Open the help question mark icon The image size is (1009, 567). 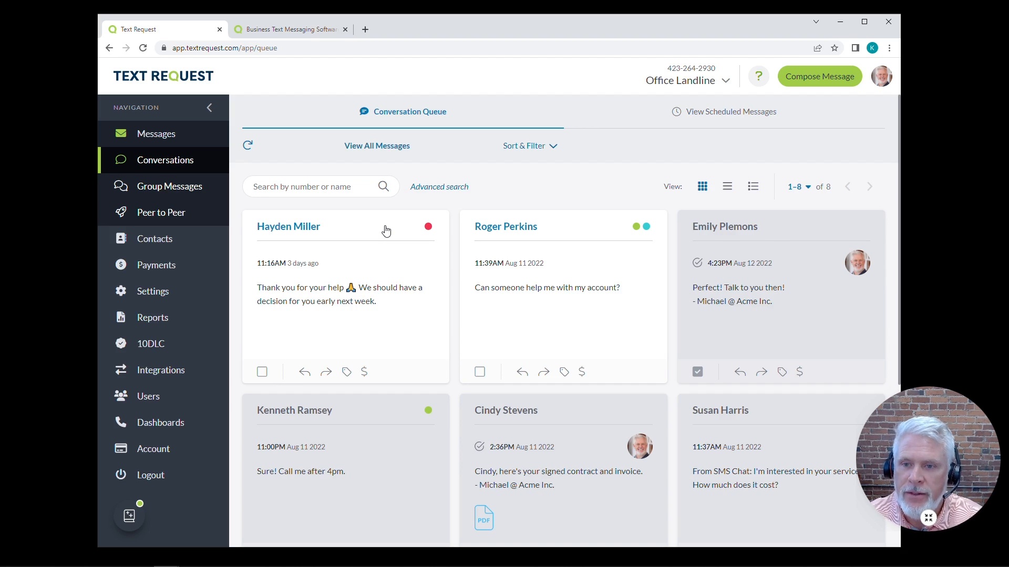pos(758,76)
